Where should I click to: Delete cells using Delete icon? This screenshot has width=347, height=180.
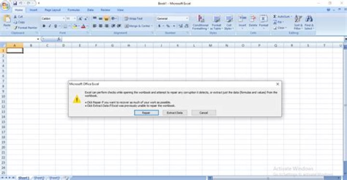[253, 22]
